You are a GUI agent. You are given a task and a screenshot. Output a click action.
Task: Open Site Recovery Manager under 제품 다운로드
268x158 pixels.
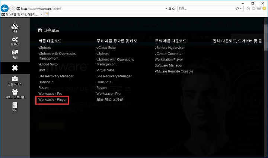pos(56,76)
